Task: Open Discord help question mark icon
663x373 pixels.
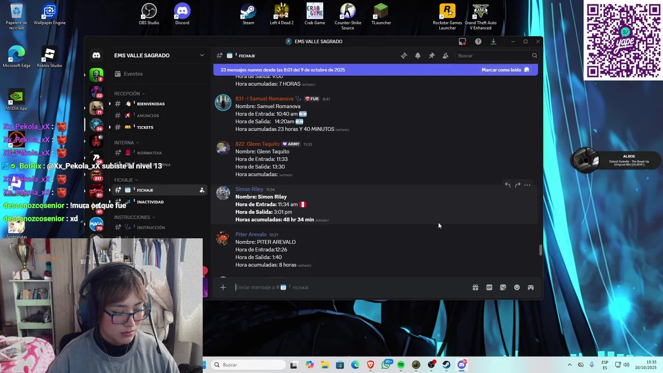Action: [x=478, y=41]
